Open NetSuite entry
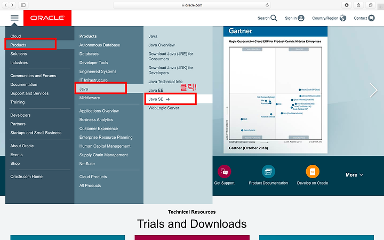384x240 pixels. [x=87, y=164]
